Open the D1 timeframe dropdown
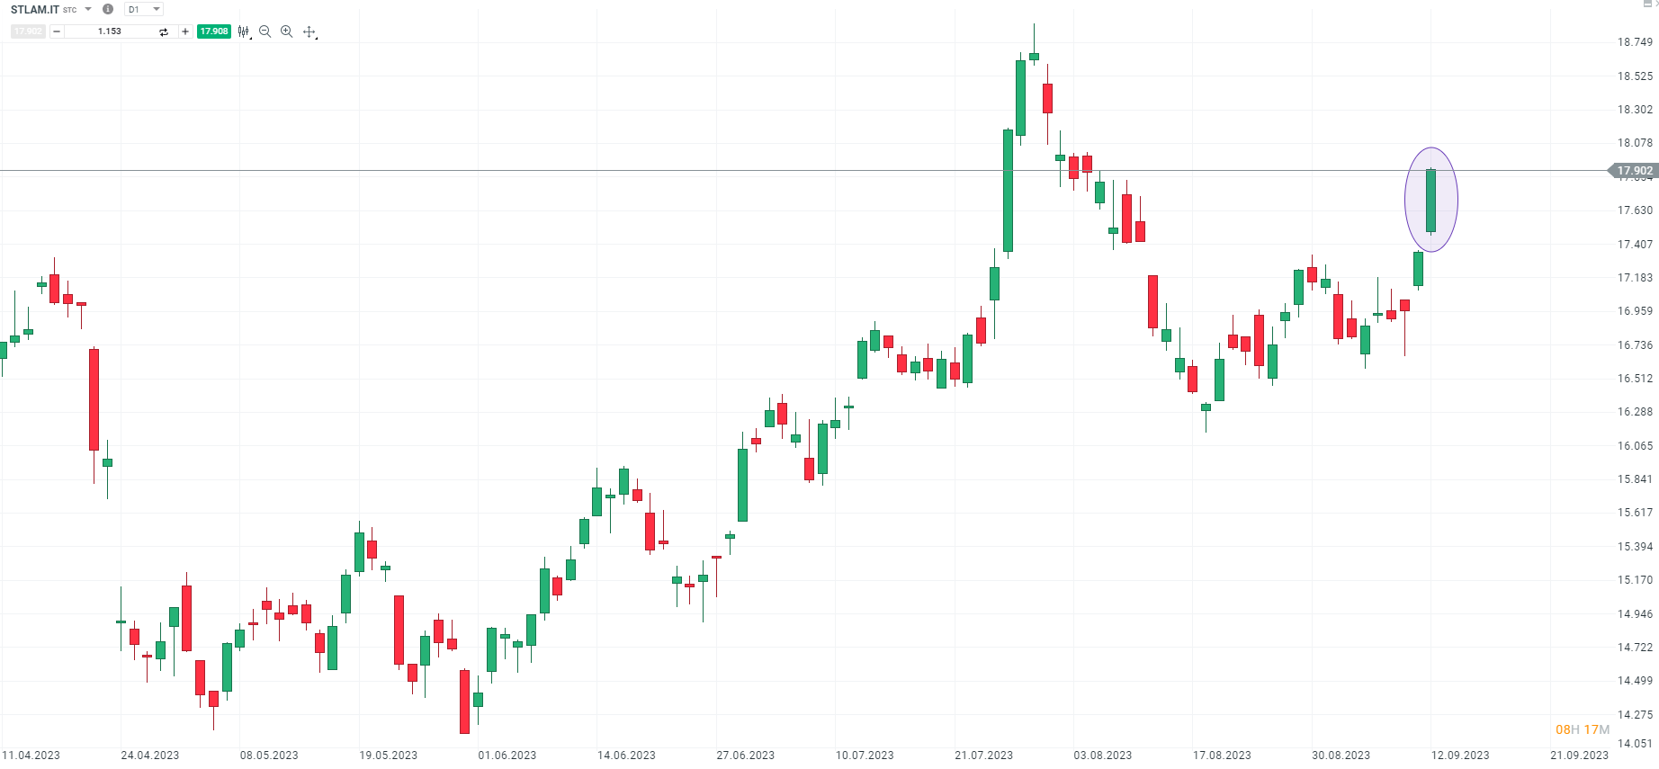 coord(144,9)
